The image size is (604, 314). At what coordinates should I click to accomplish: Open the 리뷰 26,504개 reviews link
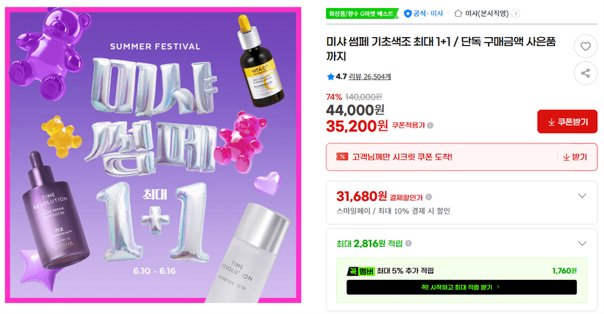click(x=369, y=76)
